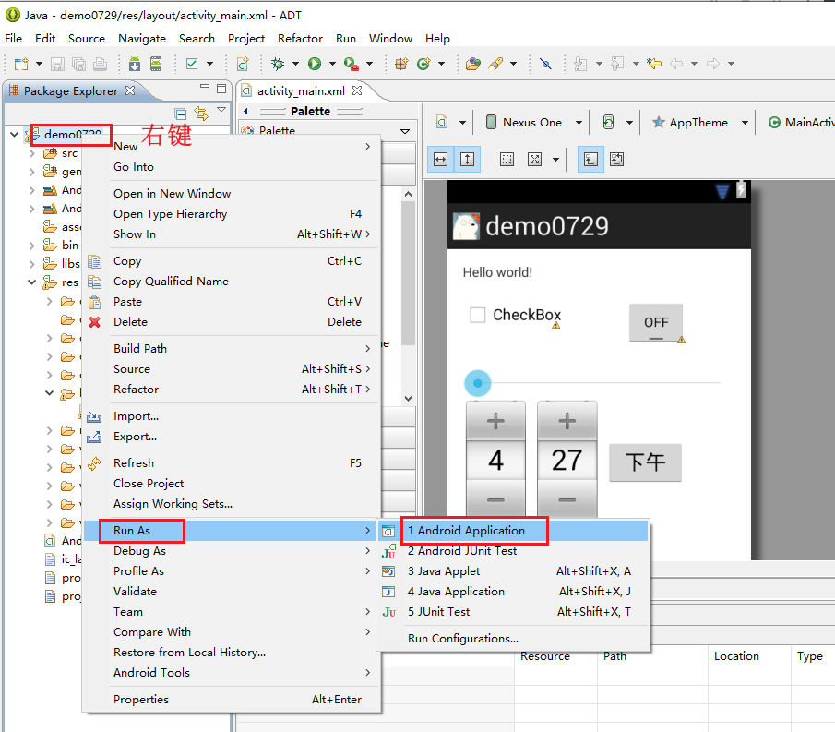Click the Delete red X icon in context menu
The height and width of the screenshot is (732, 835).
94,322
